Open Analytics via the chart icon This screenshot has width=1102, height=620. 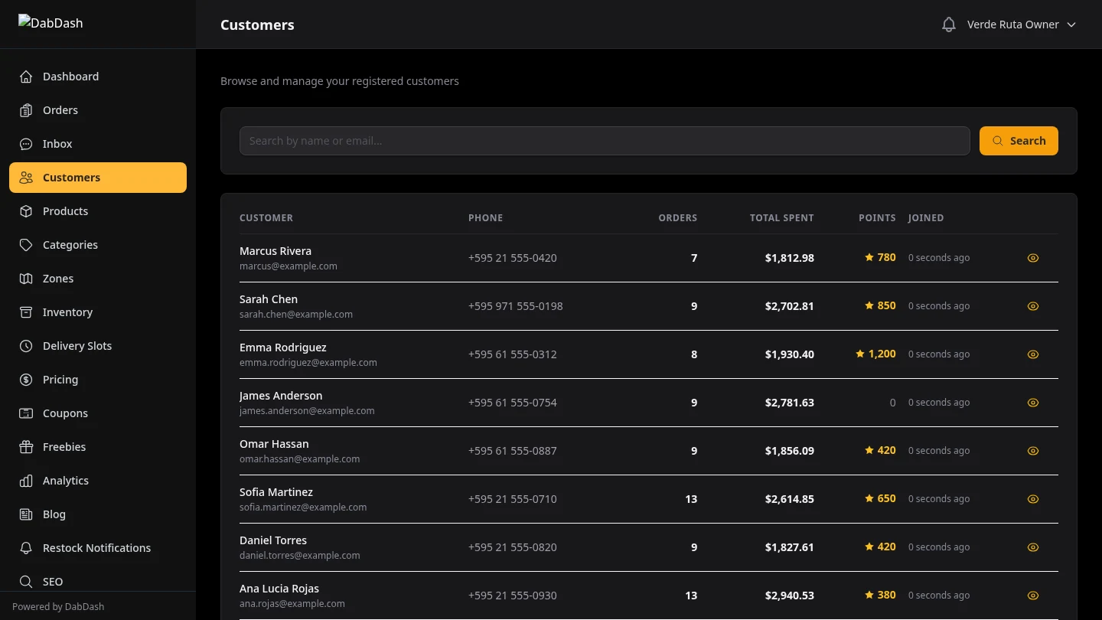26,481
